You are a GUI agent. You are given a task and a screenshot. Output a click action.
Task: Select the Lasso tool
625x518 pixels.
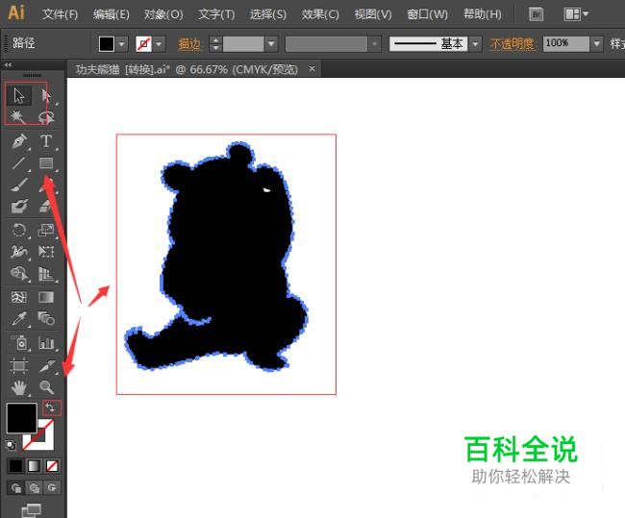(x=46, y=116)
